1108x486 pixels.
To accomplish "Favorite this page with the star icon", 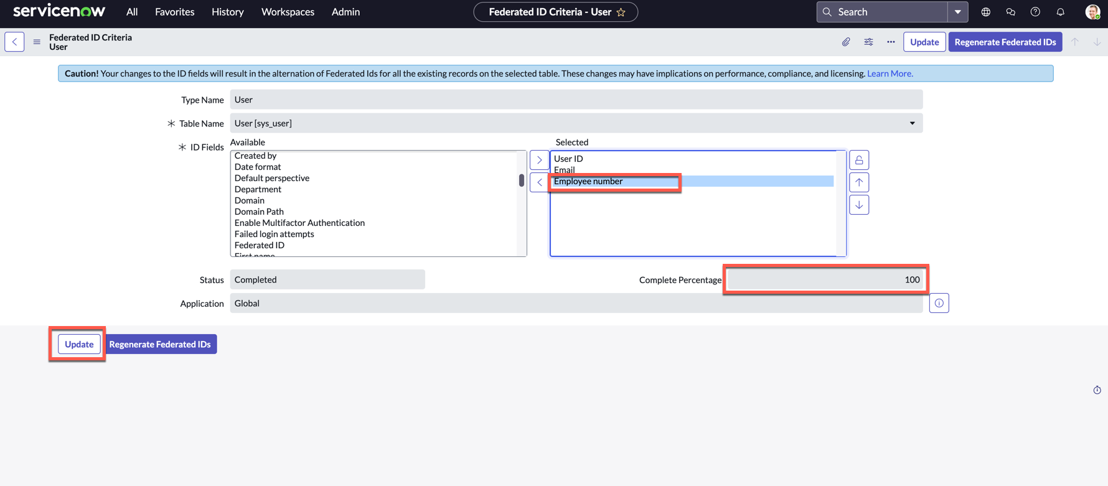I will point(621,12).
